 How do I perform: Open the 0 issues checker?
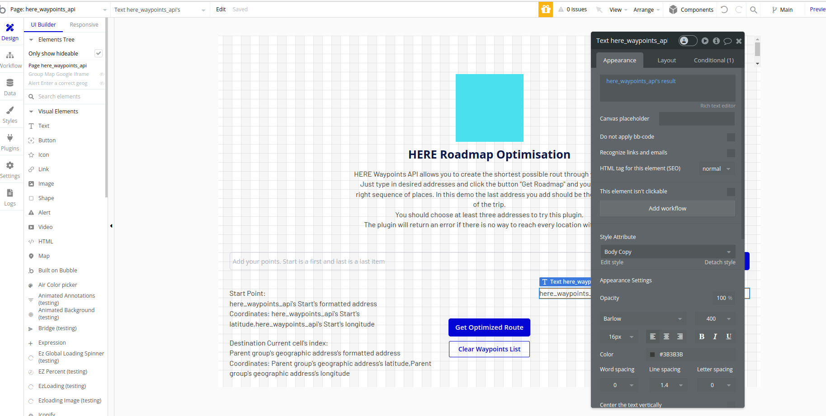(x=573, y=9)
